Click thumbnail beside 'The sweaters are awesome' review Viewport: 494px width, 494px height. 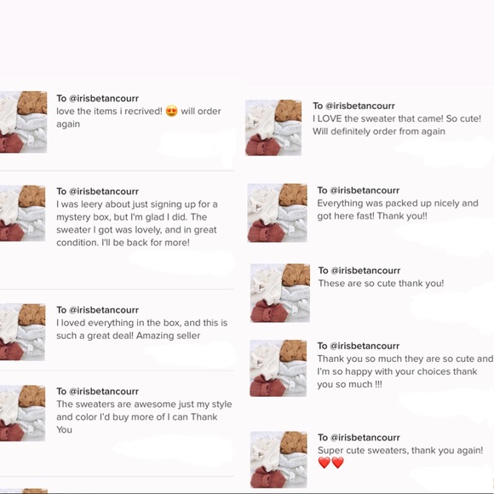click(x=22, y=413)
